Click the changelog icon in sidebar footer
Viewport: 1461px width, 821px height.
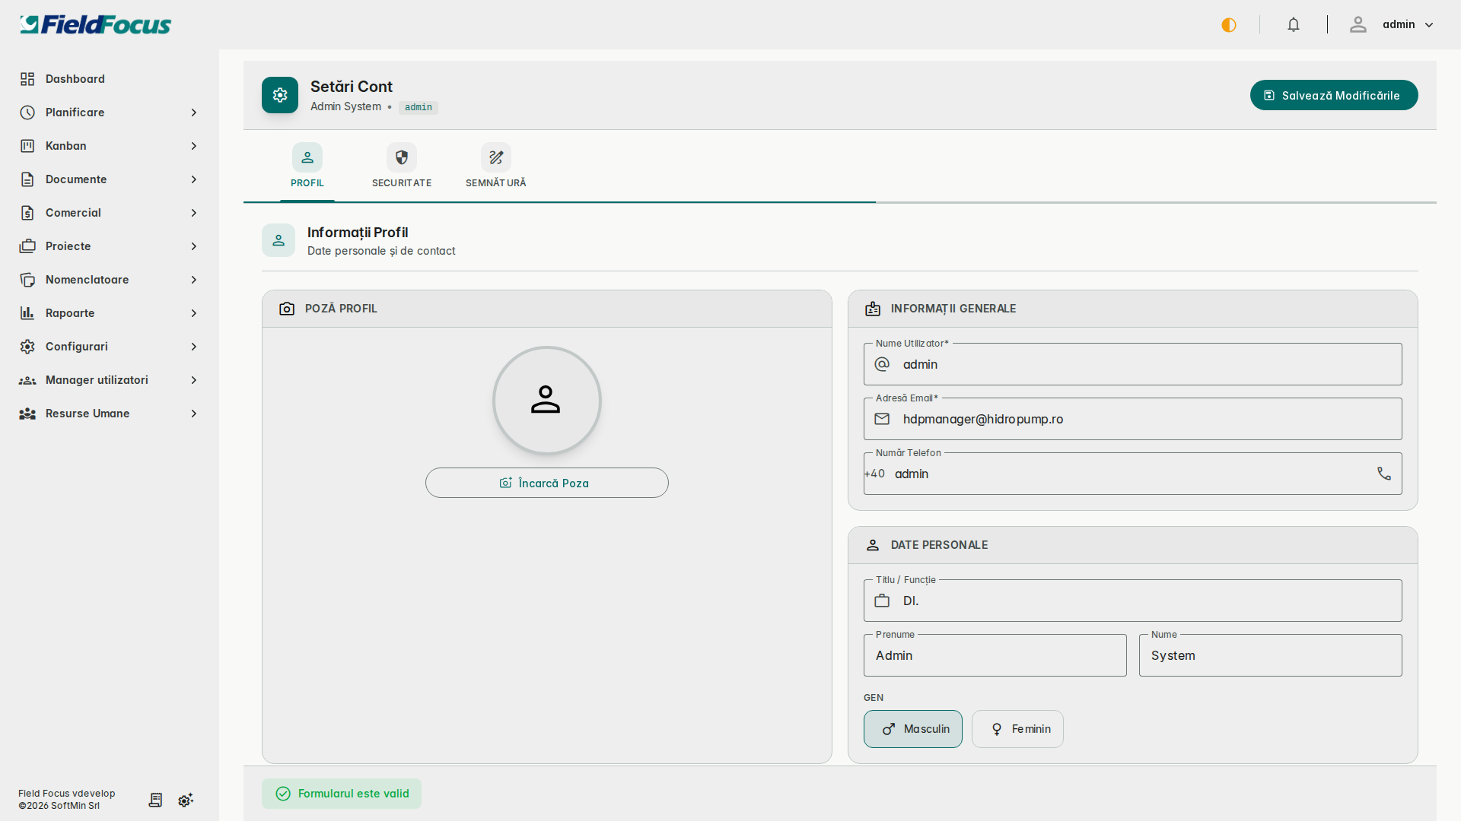point(155,800)
